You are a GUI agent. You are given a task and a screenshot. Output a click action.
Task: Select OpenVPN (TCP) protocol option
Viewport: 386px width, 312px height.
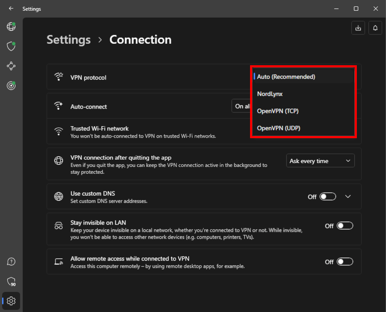coord(303,111)
